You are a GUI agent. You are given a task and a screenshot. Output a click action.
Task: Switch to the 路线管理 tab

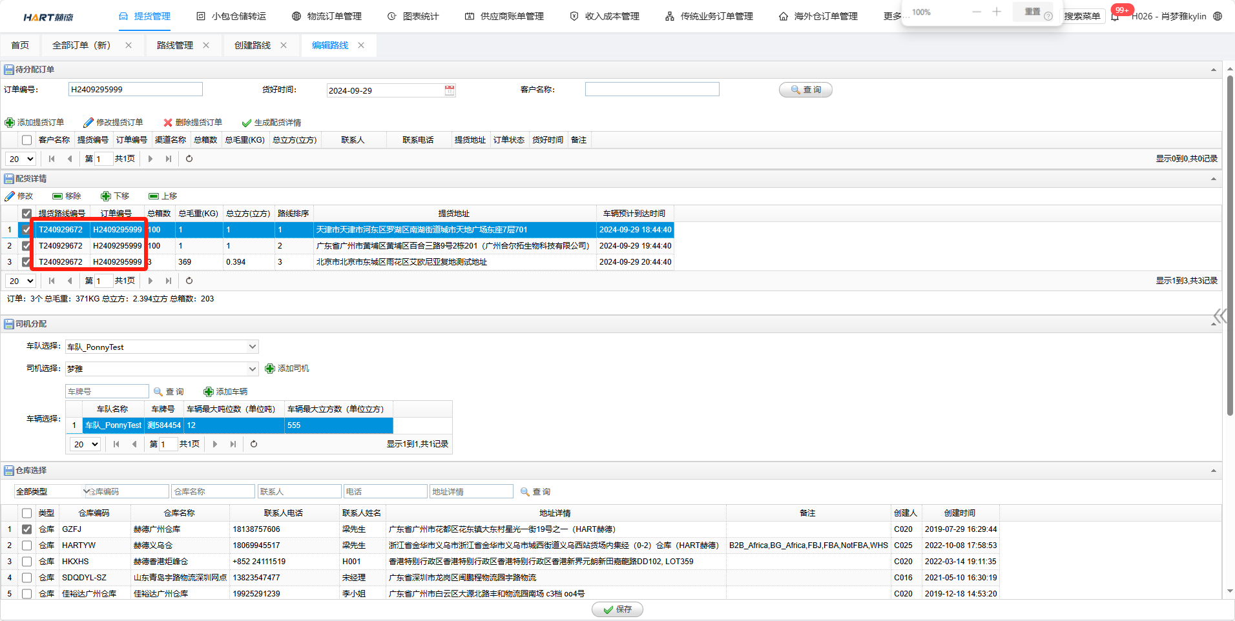coord(175,45)
